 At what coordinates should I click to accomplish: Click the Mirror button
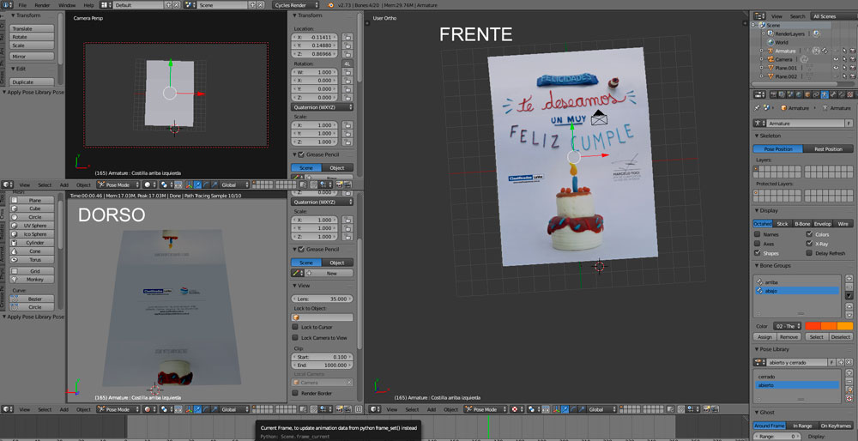(32, 57)
